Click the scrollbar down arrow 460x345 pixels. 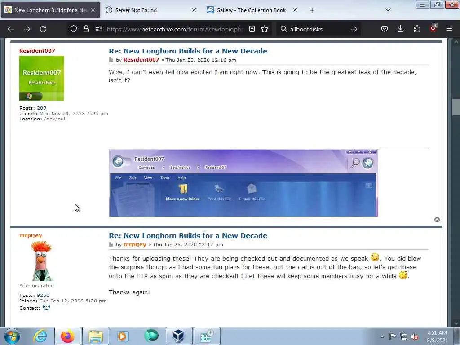click(456, 323)
